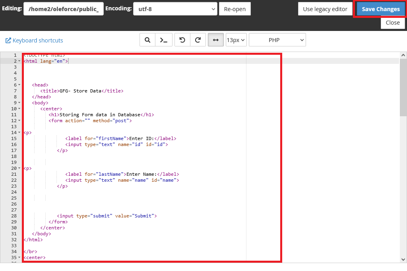Collapse the head block at line 6

click(x=19, y=85)
